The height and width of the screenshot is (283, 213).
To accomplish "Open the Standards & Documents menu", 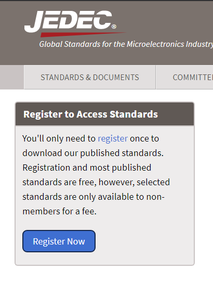I will tap(90, 77).
